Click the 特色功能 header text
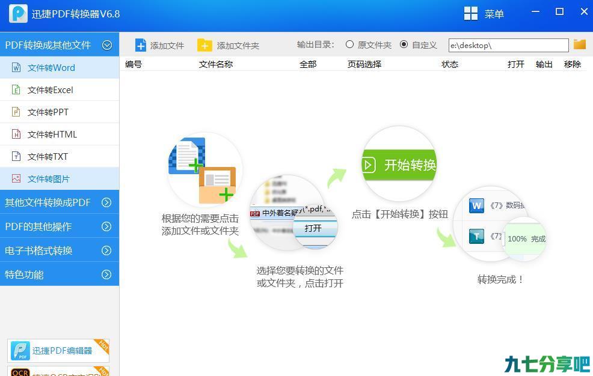The width and height of the screenshot is (593, 376). pos(24,274)
